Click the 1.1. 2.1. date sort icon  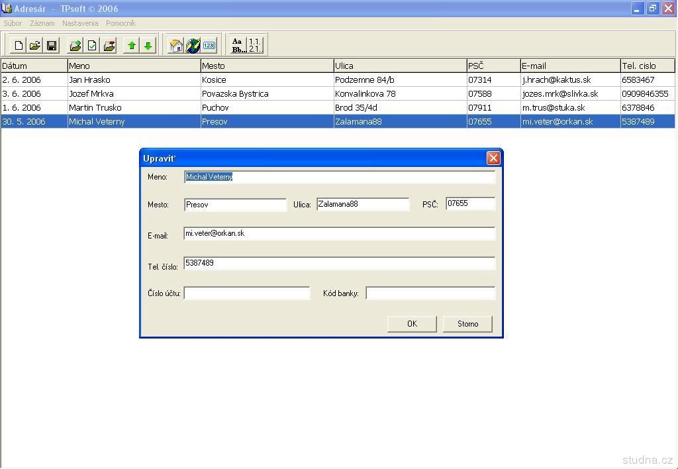(255, 46)
